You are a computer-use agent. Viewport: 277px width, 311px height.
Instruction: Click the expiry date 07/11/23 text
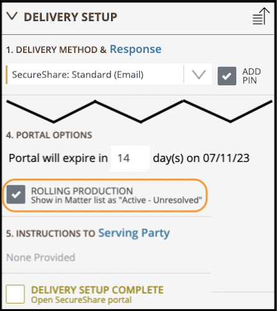point(226,158)
